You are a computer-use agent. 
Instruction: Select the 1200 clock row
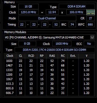tap(49, 75)
